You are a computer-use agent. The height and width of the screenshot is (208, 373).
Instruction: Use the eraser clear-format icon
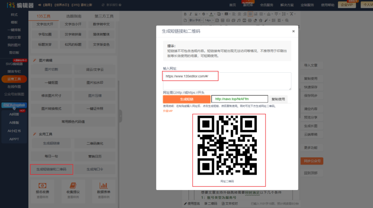point(255,20)
